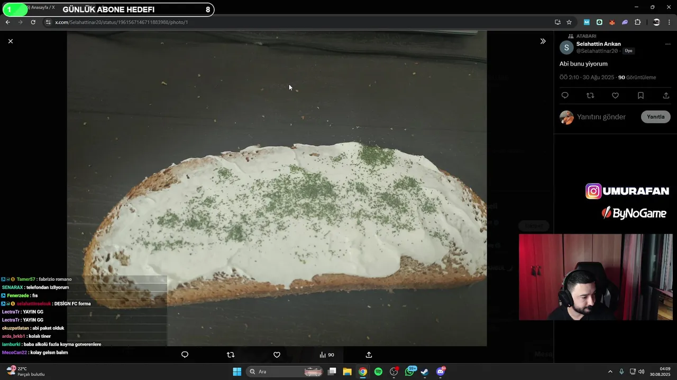
Task: Open the purple ghost Phantom extension
Action: [625, 22]
